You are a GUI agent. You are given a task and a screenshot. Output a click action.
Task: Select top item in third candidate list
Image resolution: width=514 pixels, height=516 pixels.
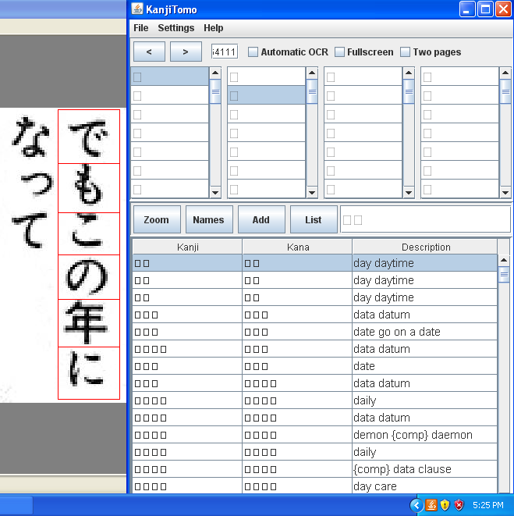(363, 77)
